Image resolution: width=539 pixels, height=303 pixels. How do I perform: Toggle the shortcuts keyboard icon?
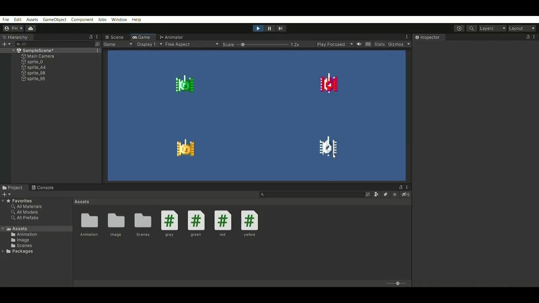coord(368,44)
